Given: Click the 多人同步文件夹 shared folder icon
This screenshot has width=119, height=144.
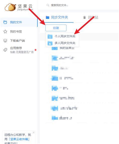Looking at the screenshot, I should pos(50,43).
